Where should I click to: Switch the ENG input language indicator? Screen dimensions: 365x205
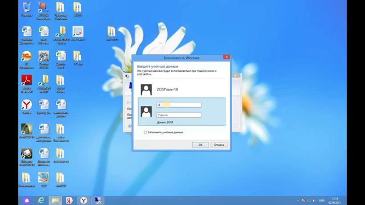point(322,200)
